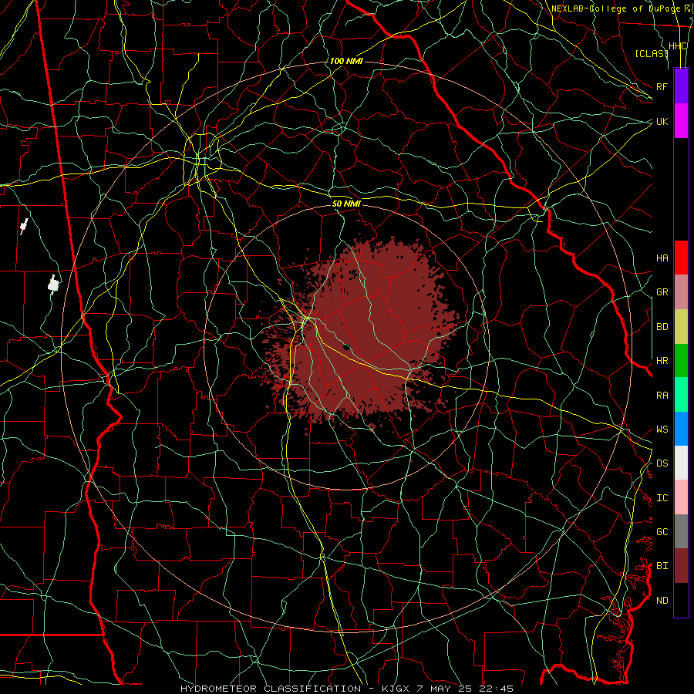Screen dimensions: 694x694
Task: Click the UK legend label
Action: 662,121
